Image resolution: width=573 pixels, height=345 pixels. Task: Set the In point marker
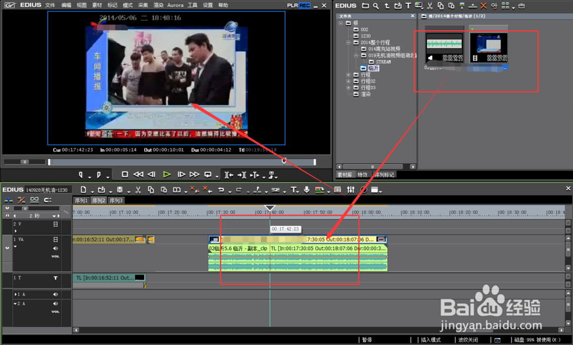(x=81, y=175)
